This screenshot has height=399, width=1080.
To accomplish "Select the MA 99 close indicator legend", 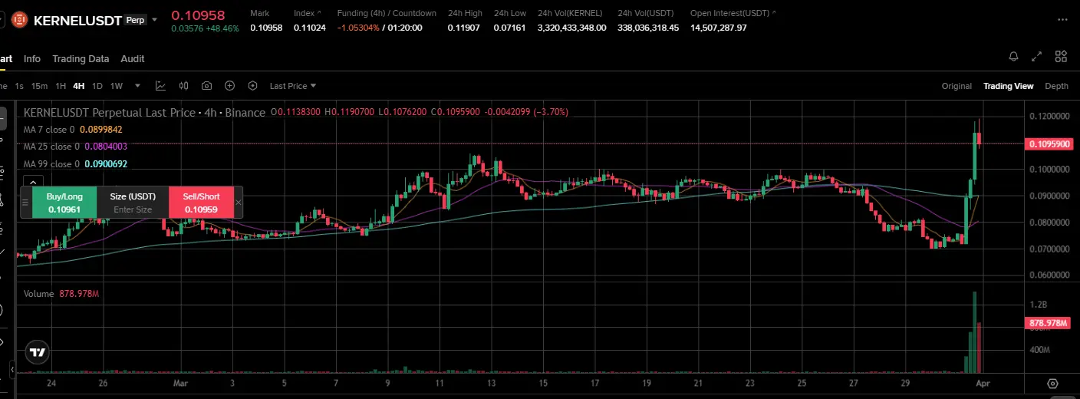I will coord(75,164).
